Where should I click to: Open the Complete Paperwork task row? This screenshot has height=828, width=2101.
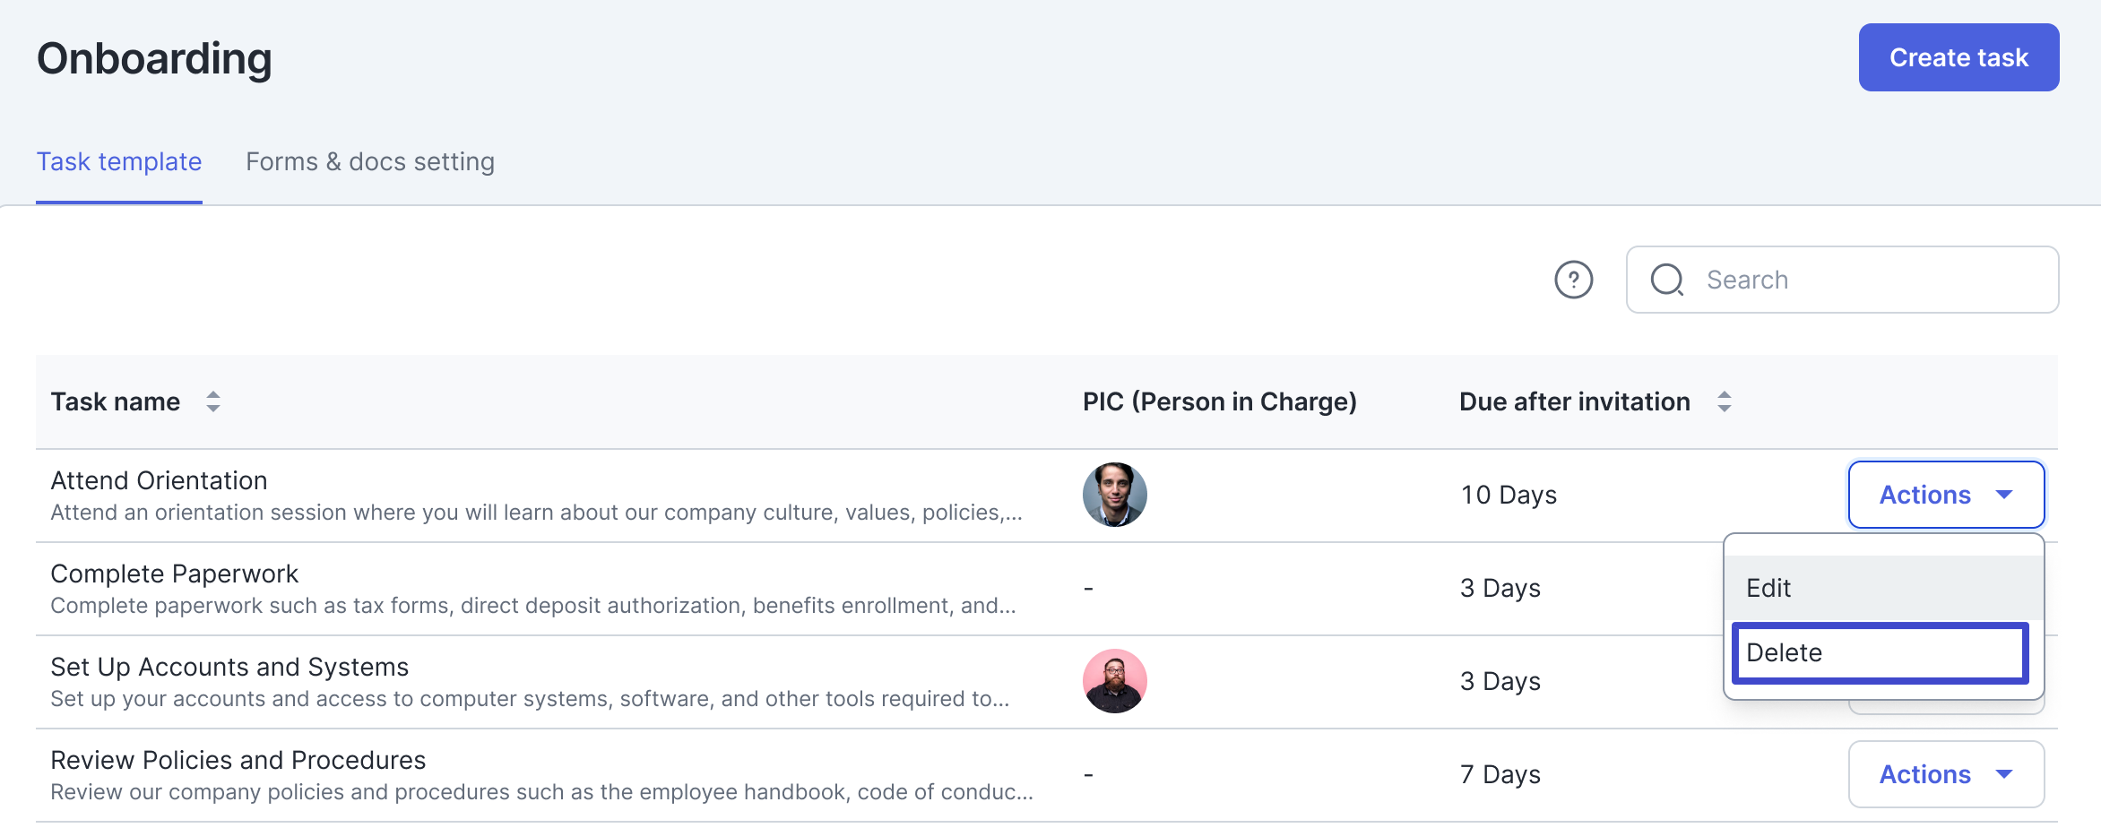tap(175, 574)
